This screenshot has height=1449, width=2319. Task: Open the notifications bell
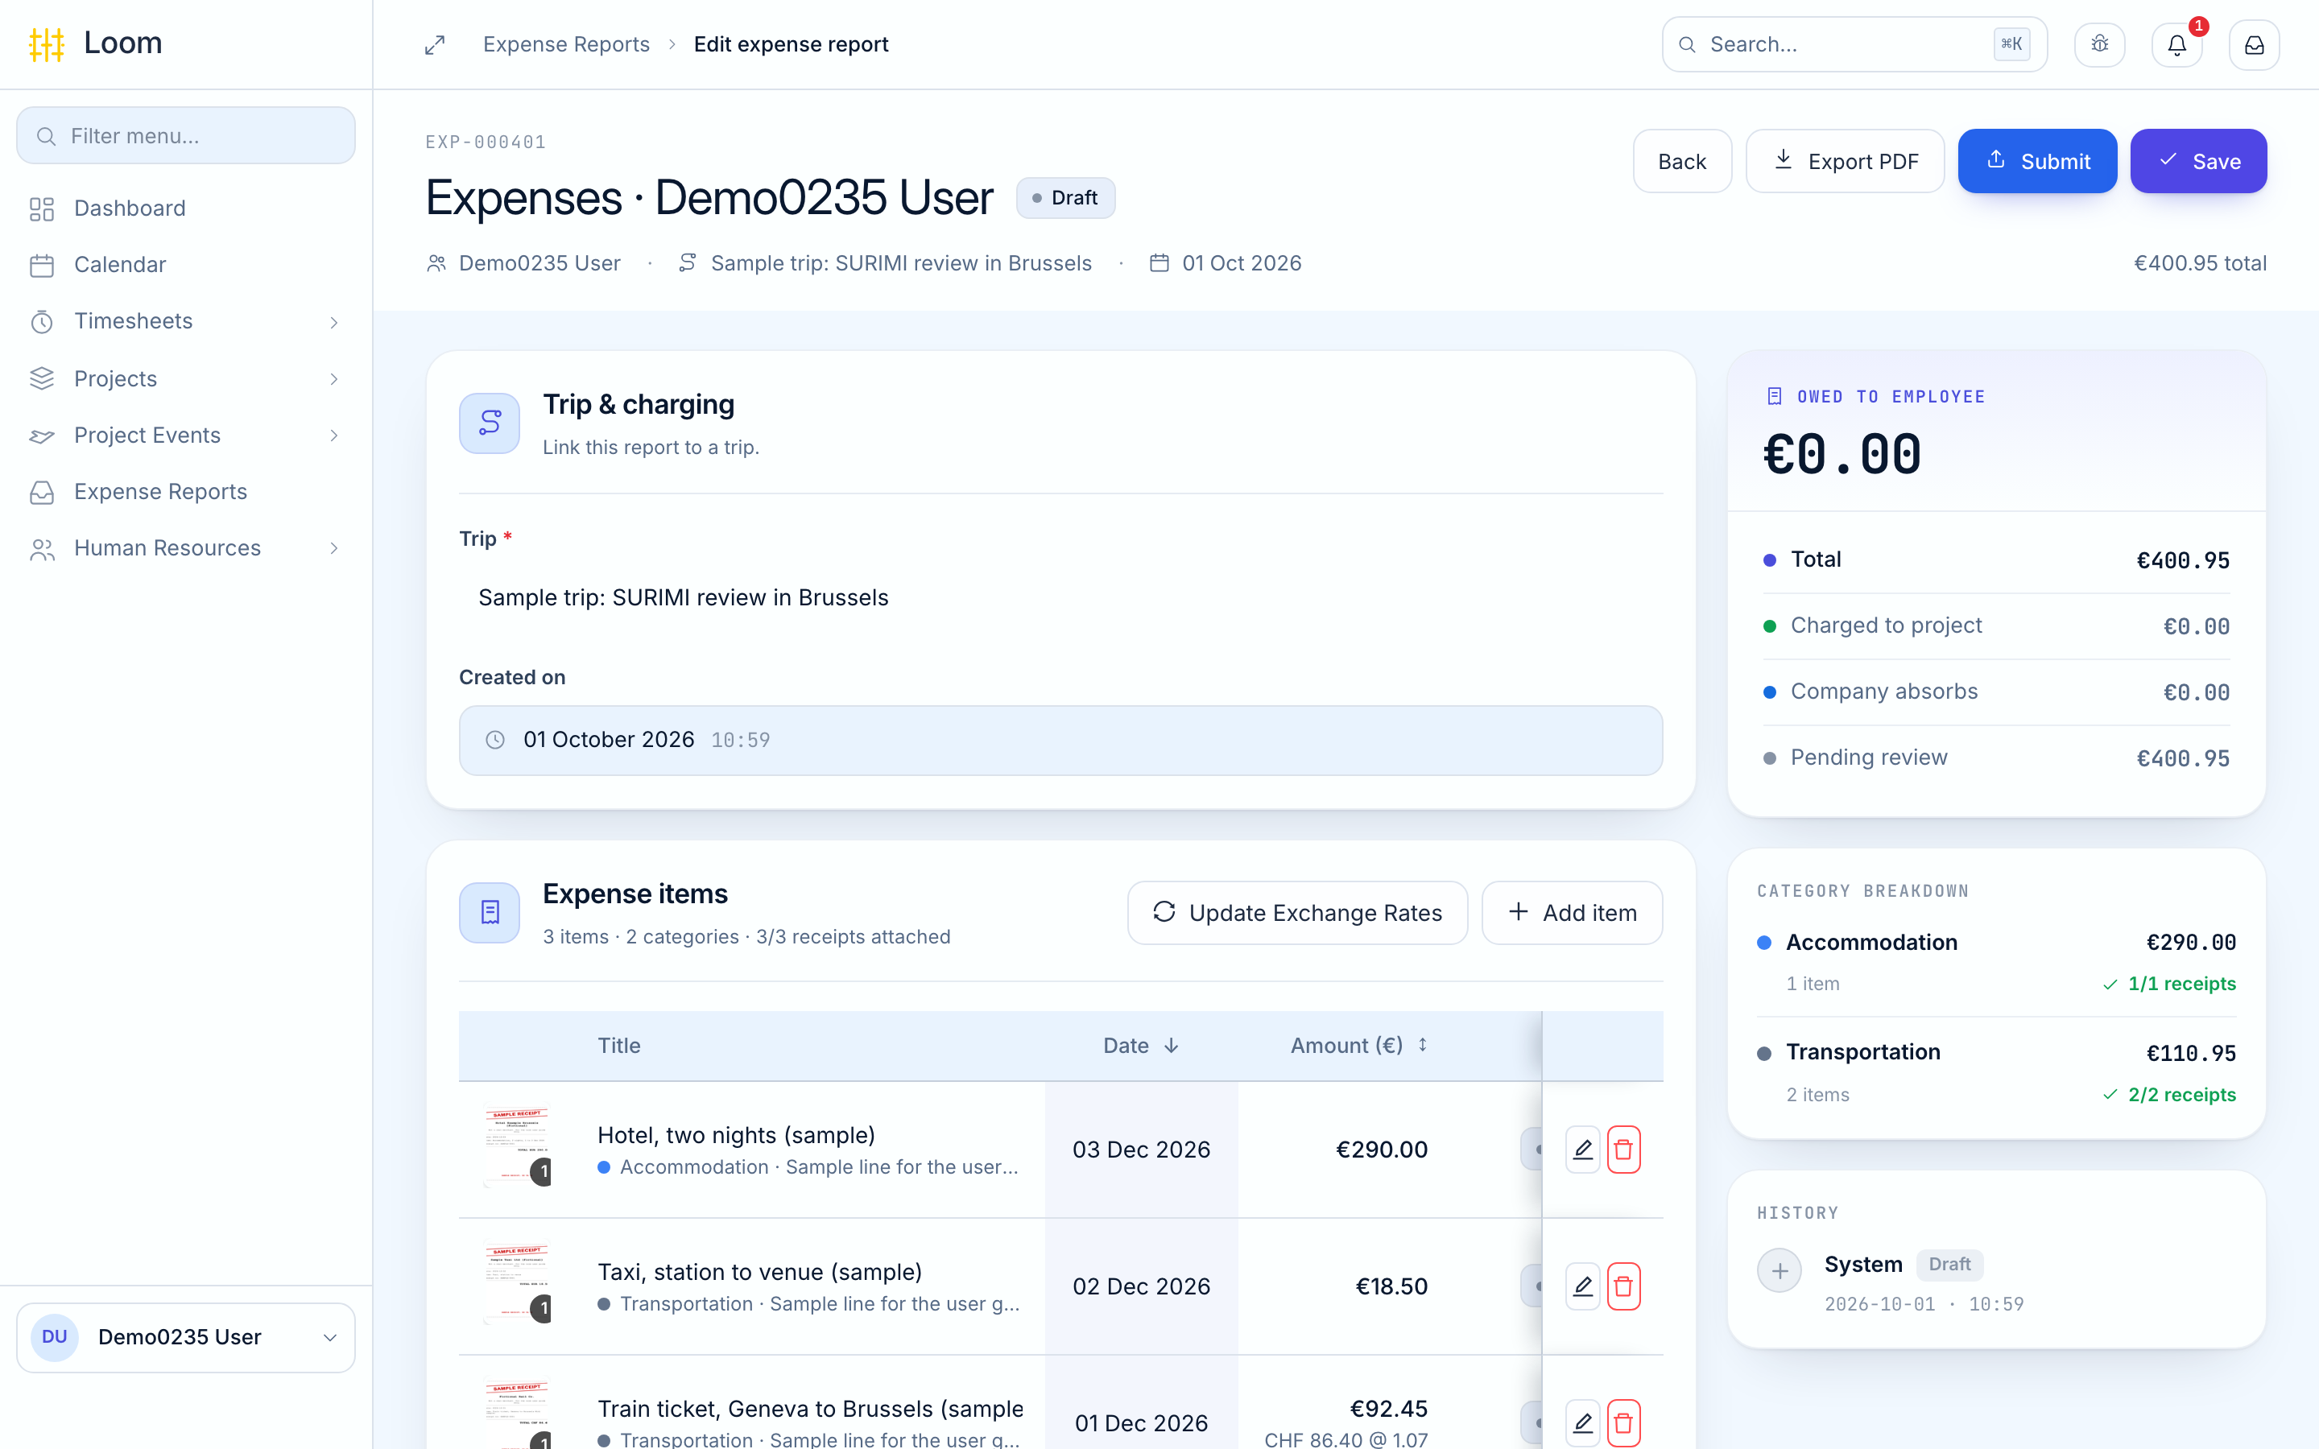[x=2177, y=45]
